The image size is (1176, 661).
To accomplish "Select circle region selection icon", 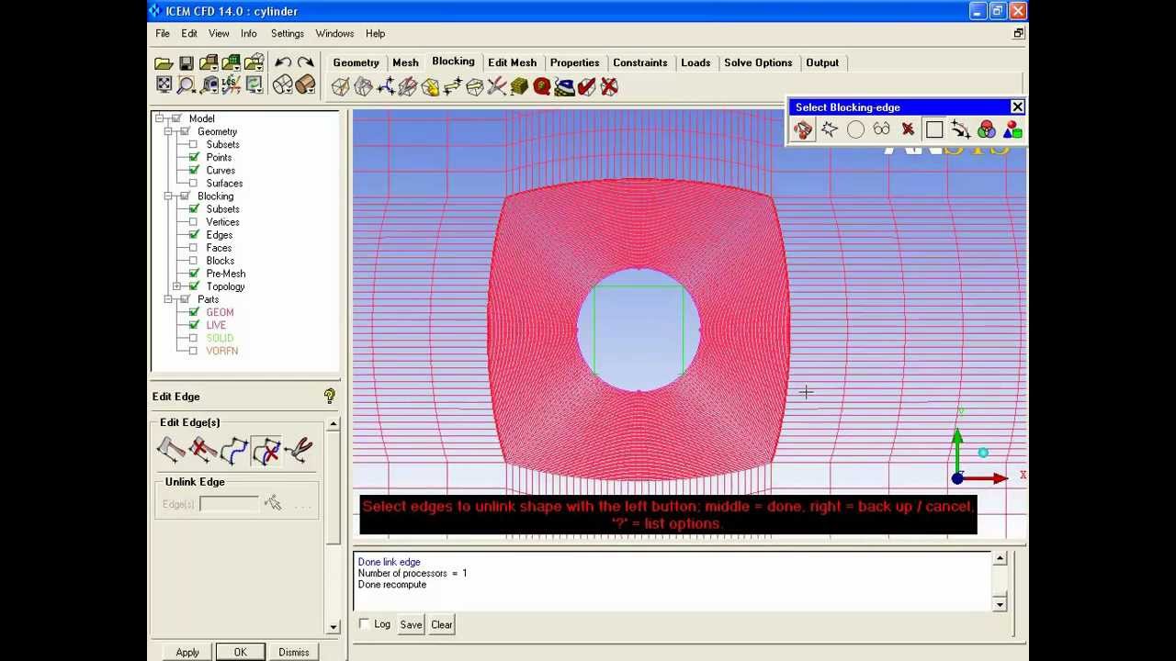I will click(855, 130).
